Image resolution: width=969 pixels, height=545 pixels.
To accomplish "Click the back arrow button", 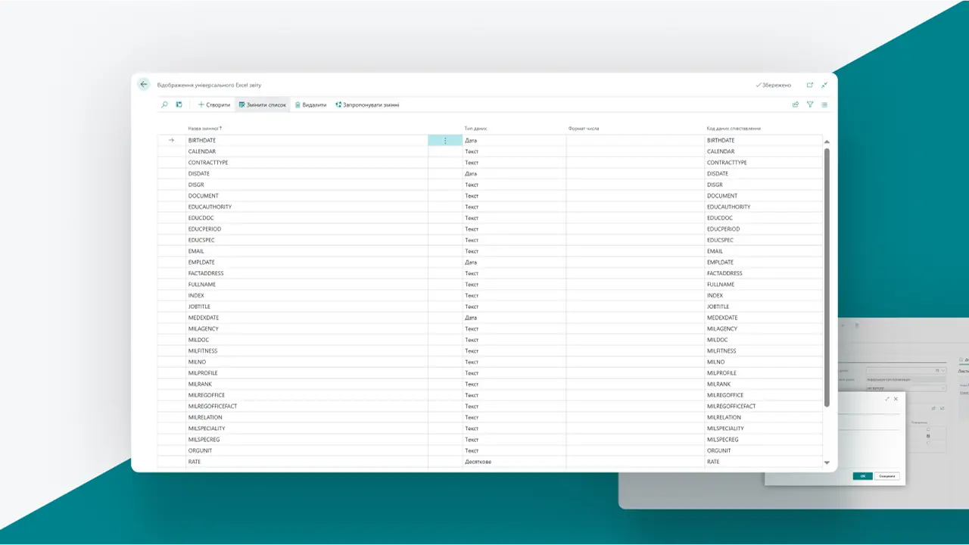I will point(144,85).
